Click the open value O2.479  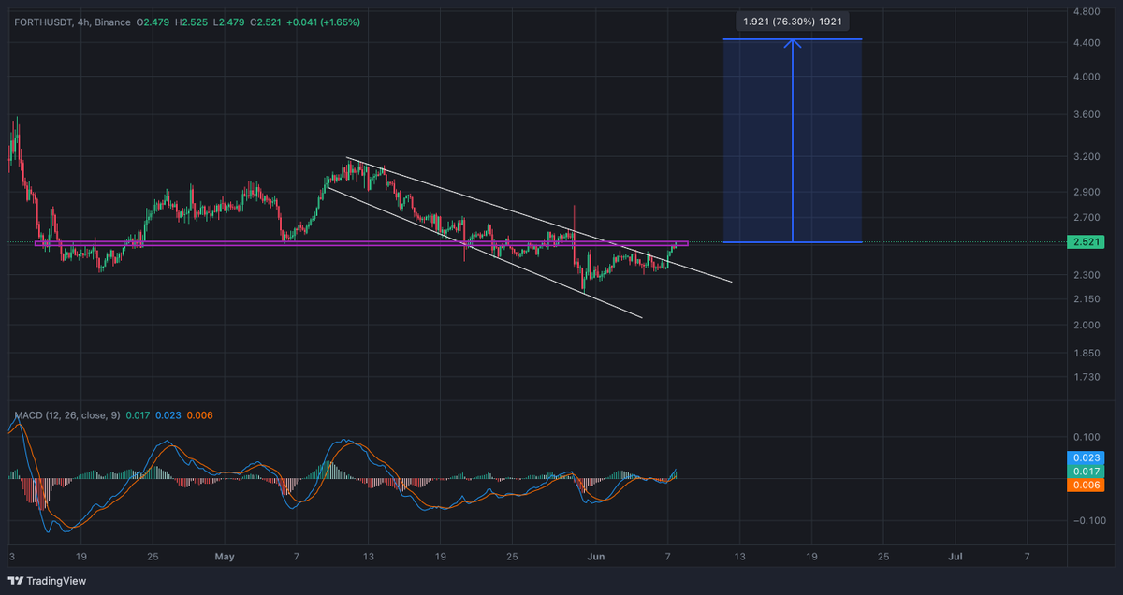(154, 22)
